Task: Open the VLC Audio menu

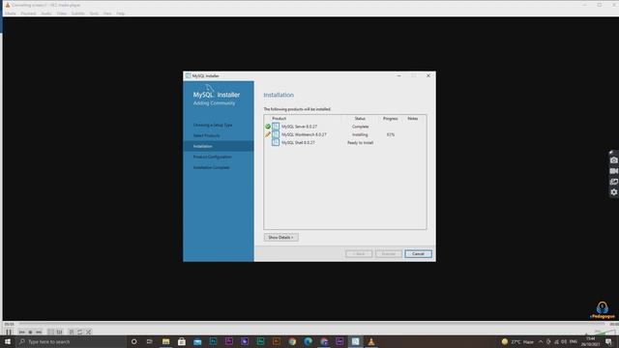Action: pyautogui.click(x=46, y=14)
